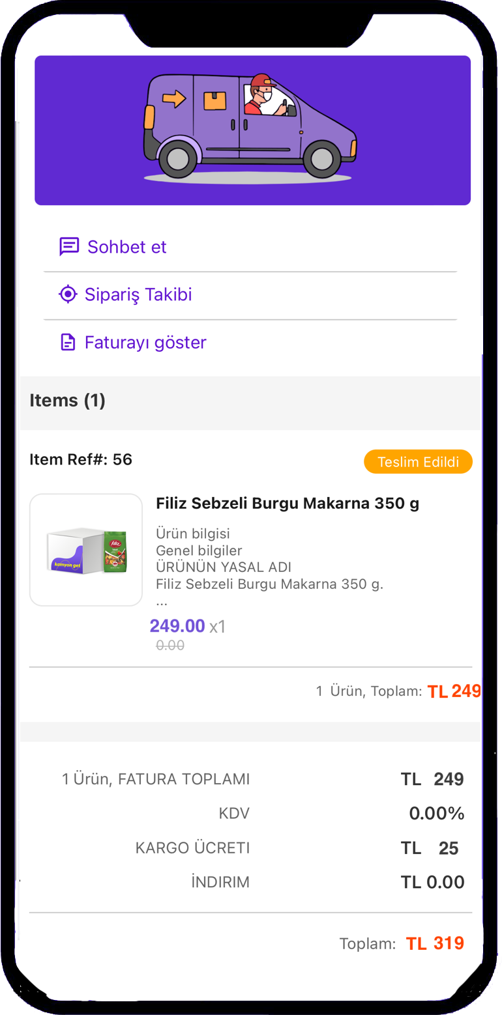
Task: Tap the invoice document icon
Action: [x=68, y=343]
